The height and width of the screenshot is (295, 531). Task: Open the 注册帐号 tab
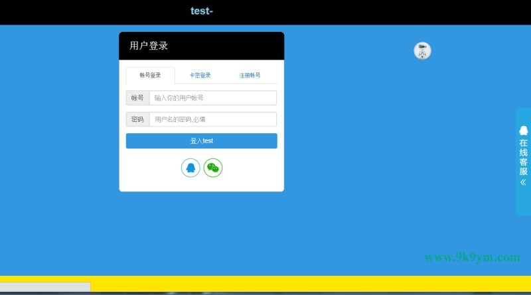(x=250, y=76)
